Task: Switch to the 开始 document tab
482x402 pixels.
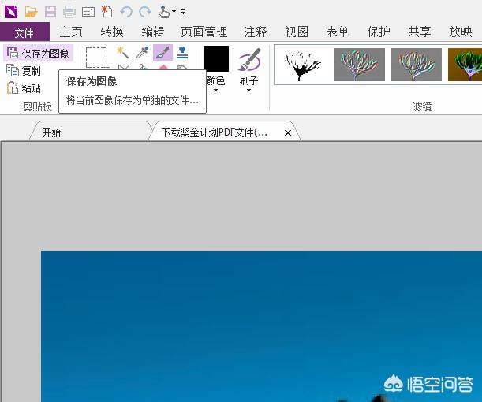Action: [89, 132]
